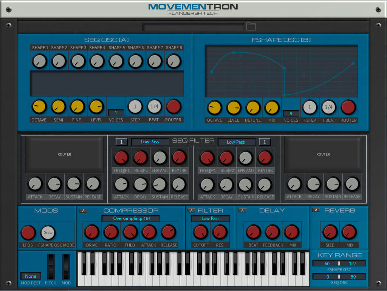Open the left SEQ FILTER Low Pass dropdown

[150, 142]
